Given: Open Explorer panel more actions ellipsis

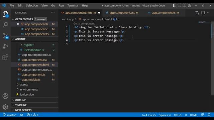Looking at the screenshot, I should [53, 13].
